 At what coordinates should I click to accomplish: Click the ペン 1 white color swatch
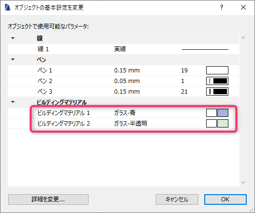[x=217, y=71]
